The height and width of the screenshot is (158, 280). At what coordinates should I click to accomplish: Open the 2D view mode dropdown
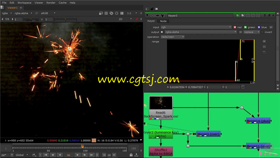125,19
